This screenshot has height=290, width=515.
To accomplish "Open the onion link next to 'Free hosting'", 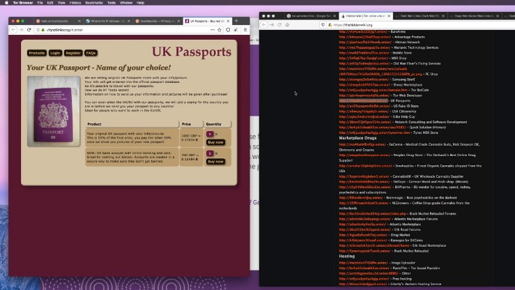I will [x=364, y=279].
